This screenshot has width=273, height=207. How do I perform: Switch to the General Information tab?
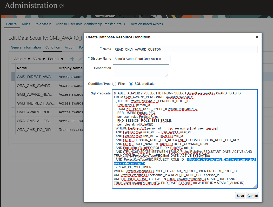(26, 47)
